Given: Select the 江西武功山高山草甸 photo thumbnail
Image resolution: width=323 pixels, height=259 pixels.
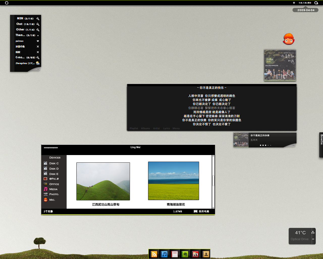Looking at the screenshot, I should pos(103,181).
